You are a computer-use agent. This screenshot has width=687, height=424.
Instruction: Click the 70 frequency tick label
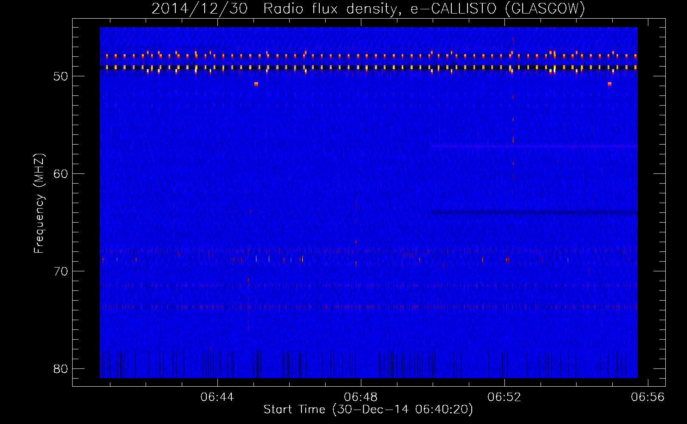[61, 271]
